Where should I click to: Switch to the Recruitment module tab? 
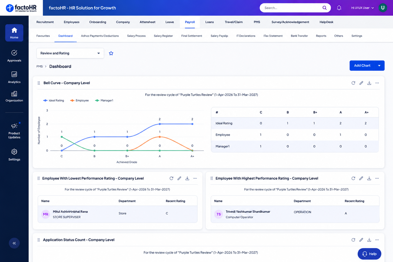(x=45, y=22)
